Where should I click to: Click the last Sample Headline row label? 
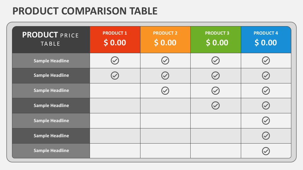click(51, 150)
